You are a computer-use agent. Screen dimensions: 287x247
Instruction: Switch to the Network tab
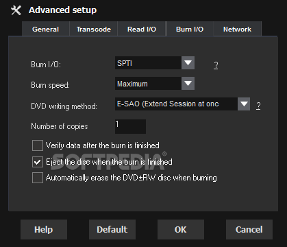point(237,29)
